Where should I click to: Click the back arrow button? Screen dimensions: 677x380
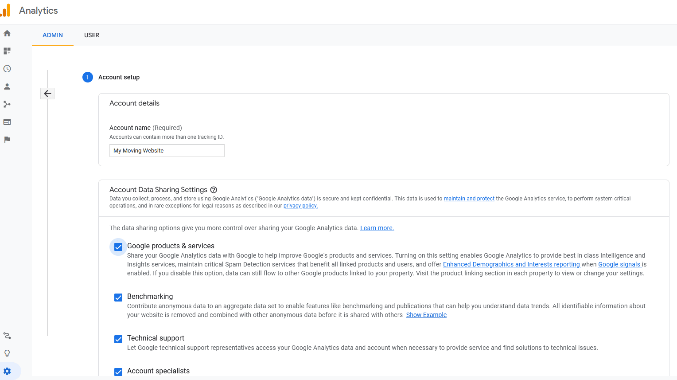click(47, 94)
